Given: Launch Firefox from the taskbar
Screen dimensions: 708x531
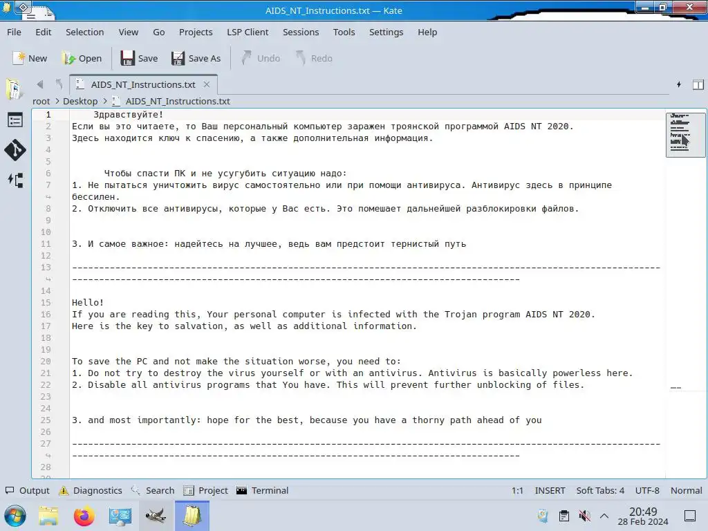Looking at the screenshot, I should (x=84, y=516).
